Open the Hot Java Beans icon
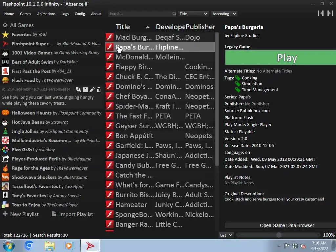The height and width of the screenshot is (252, 336). coord(5,122)
